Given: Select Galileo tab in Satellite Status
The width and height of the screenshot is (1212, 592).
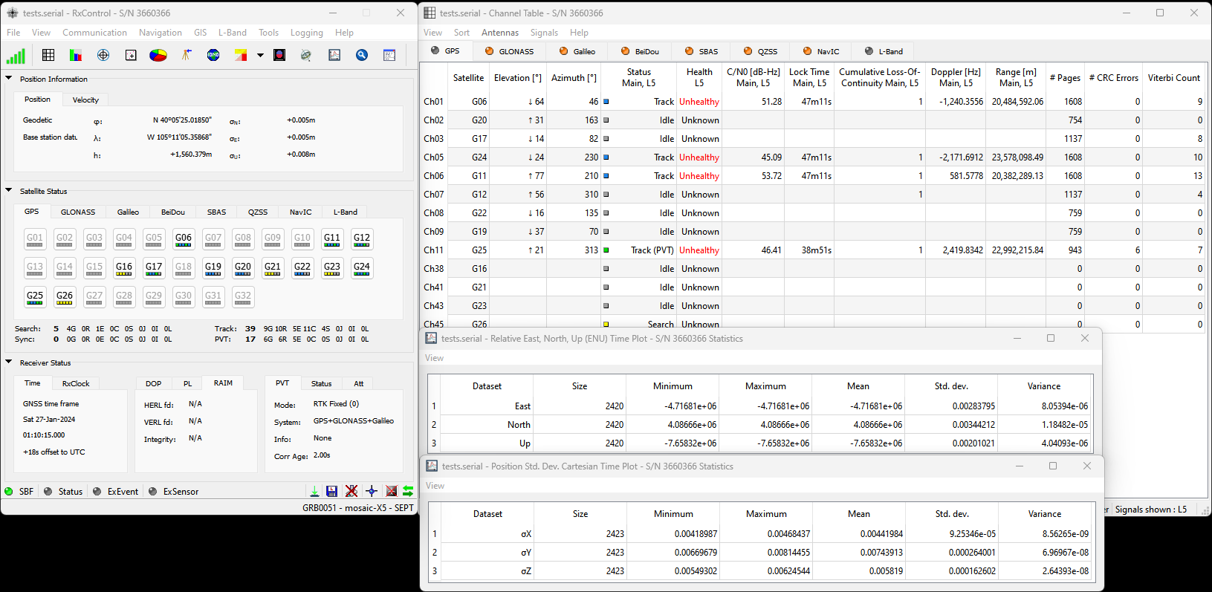Looking at the screenshot, I should [128, 212].
